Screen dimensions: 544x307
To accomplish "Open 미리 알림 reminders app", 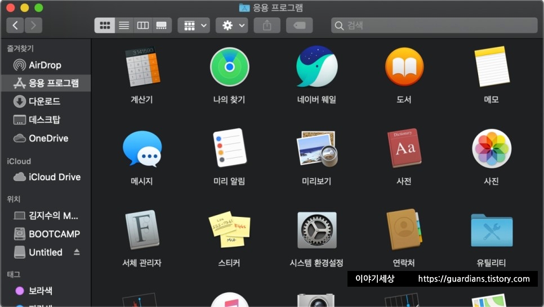I will point(229,148).
